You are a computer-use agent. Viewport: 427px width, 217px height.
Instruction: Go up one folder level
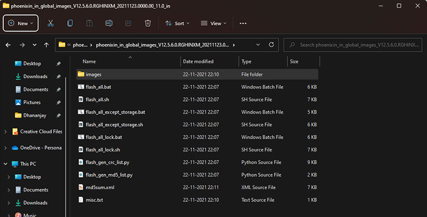point(46,45)
